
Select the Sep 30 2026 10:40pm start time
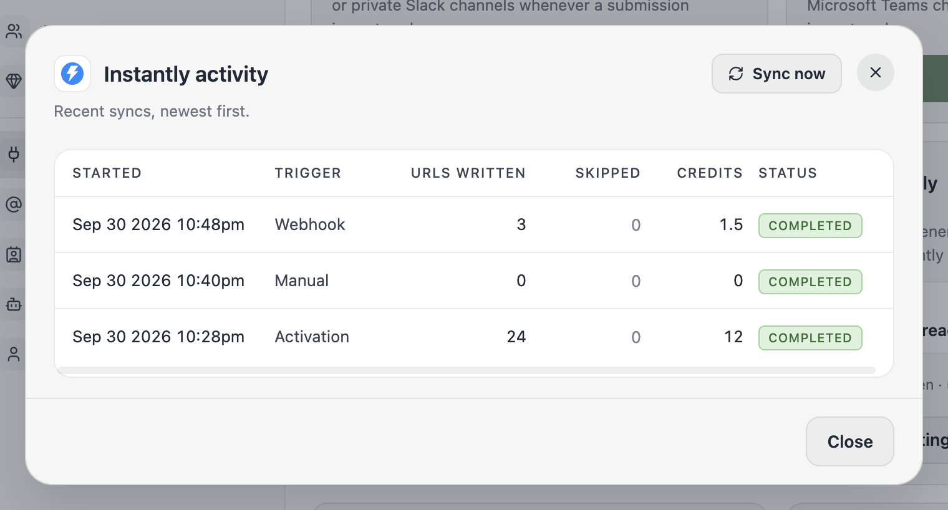(158, 281)
